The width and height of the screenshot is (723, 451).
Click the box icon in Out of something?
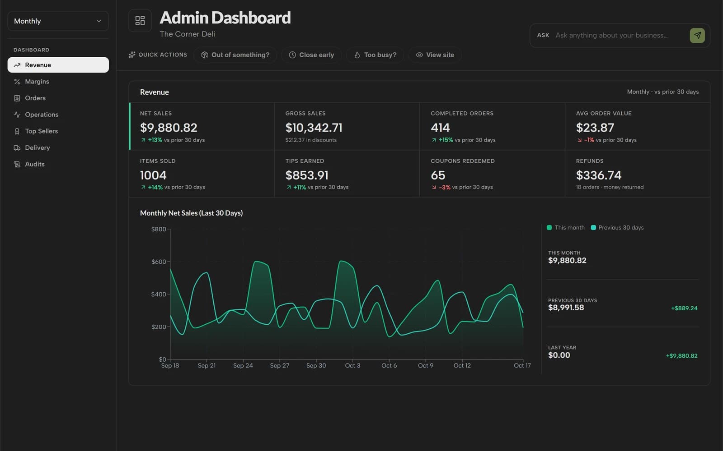point(205,55)
